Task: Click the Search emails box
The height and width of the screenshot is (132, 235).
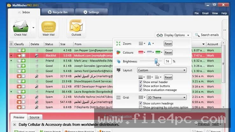Action: (207, 35)
